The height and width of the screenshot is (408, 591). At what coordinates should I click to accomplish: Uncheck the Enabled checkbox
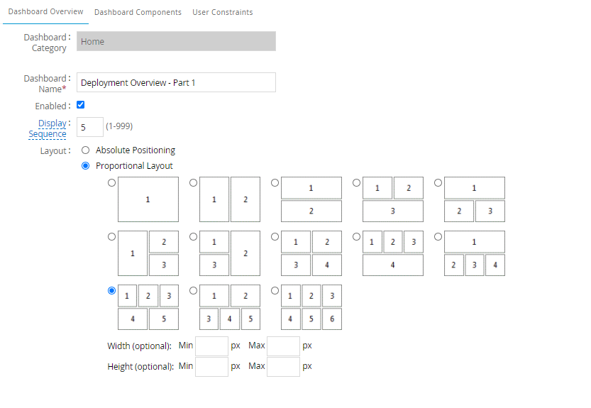coord(81,105)
